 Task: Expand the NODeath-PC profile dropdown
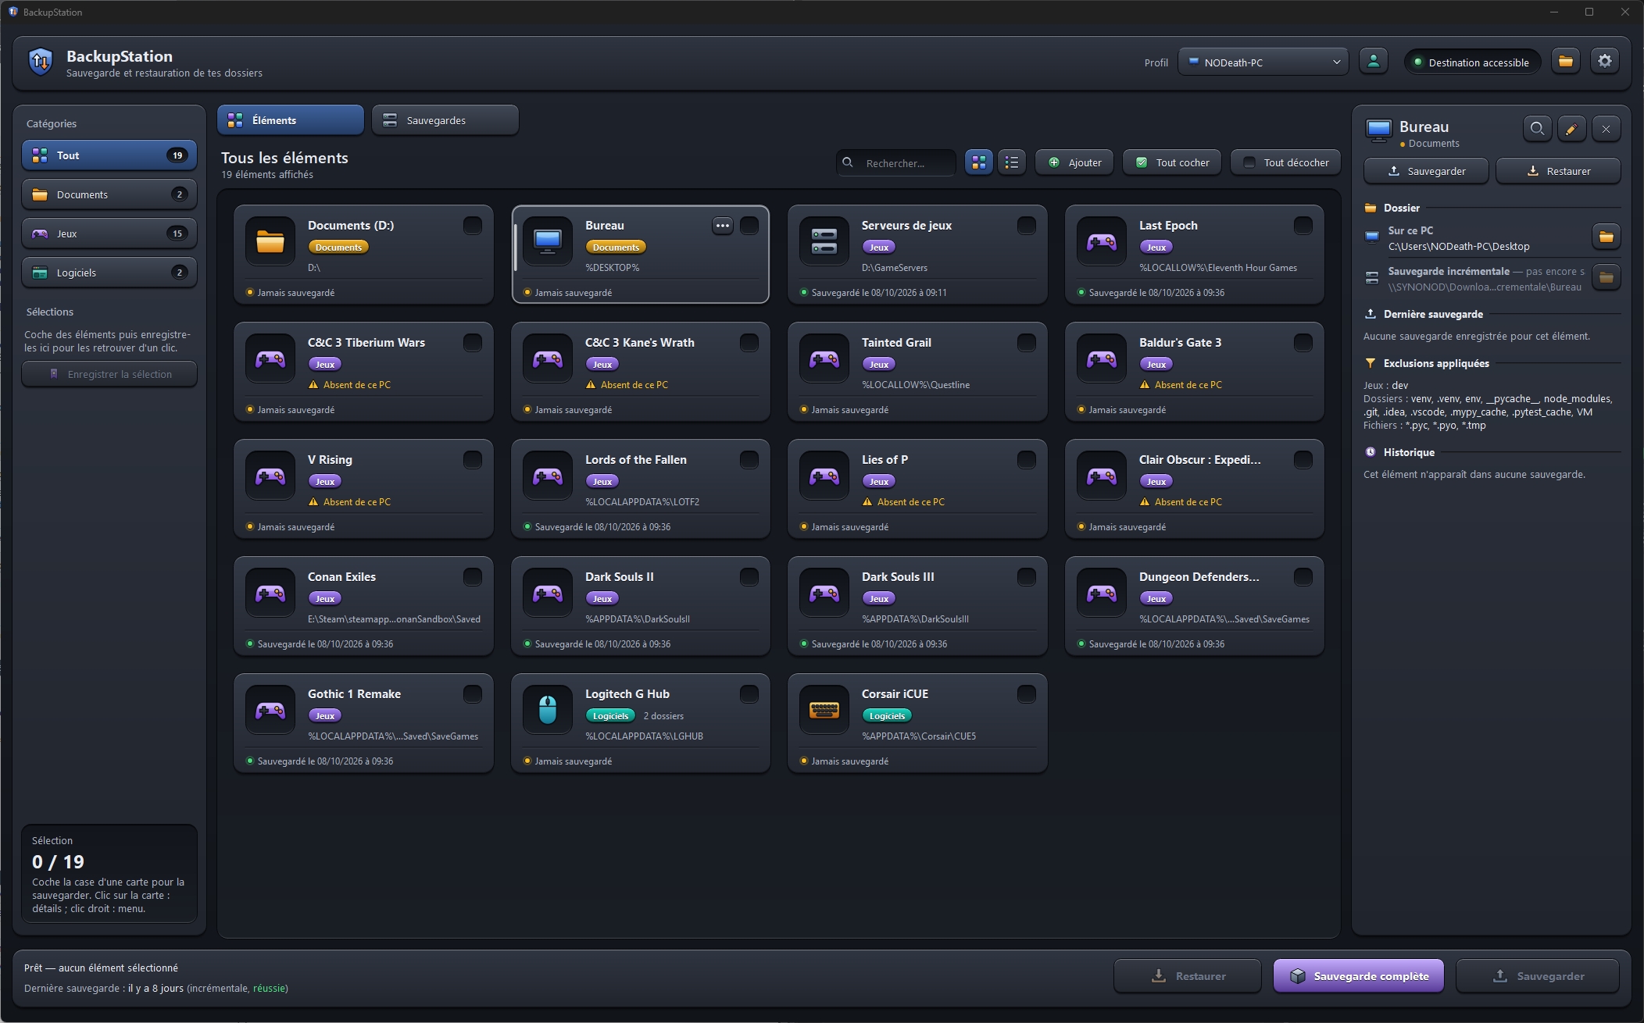coord(1263,62)
